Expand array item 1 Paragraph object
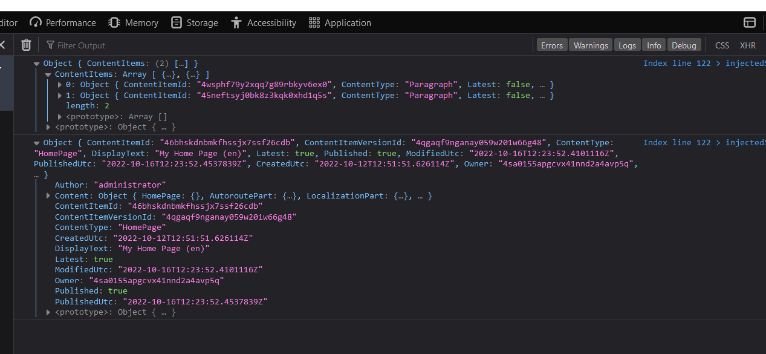Screen dimensions: 766x354 click(60, 96)
